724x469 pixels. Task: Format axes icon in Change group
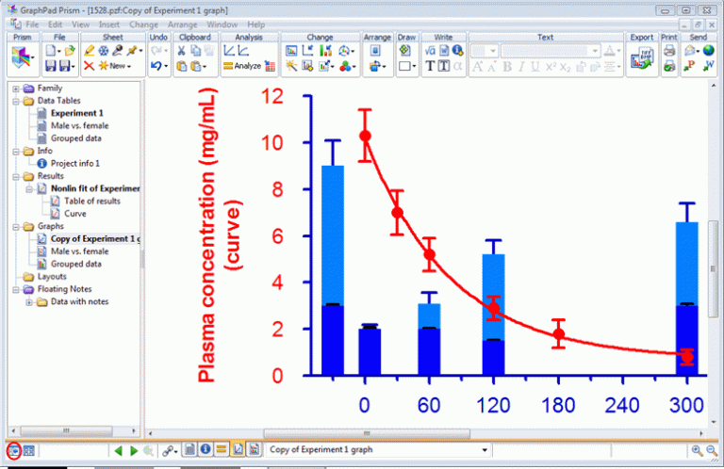click(x=307, y=51)
